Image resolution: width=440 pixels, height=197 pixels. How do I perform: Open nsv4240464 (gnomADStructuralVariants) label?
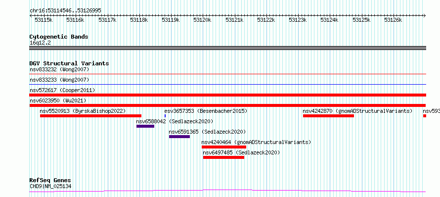(256, 142)
